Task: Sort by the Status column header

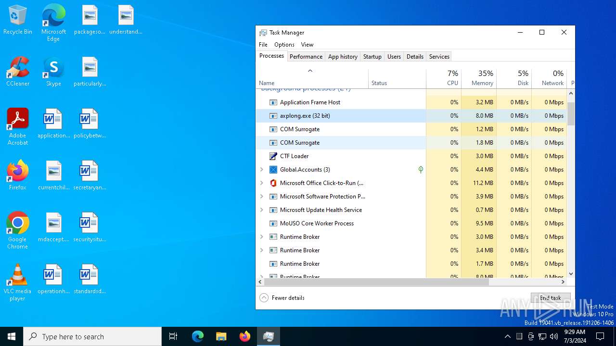Action: [x=397, y=78]
